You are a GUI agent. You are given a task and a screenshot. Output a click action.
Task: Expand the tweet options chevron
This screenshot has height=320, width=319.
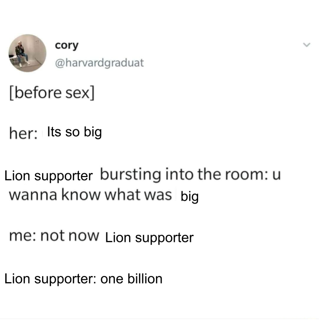[x=307, y=44]
